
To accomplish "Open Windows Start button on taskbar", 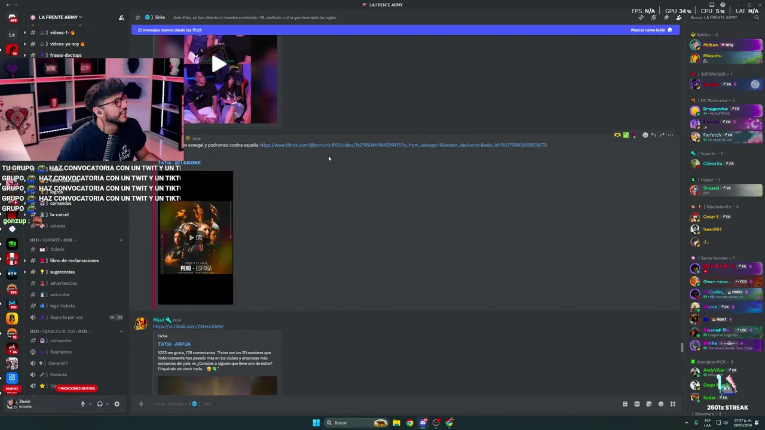I will tap(316, 423).
